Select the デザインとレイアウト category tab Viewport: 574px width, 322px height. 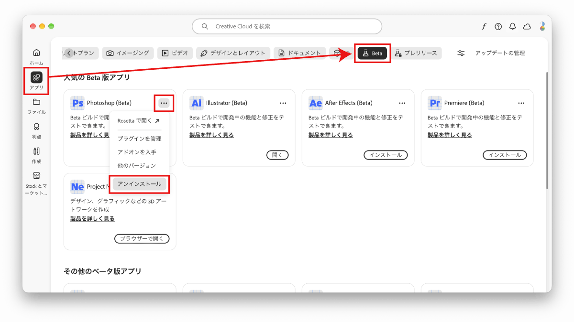233,53
